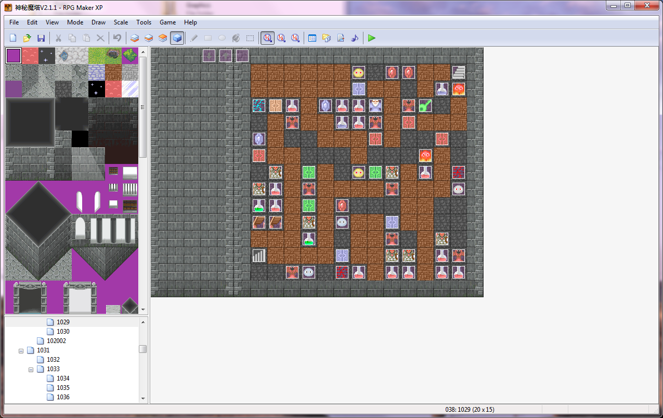
Task: Switch to the Events layer mode
Action: click(177, 38)
